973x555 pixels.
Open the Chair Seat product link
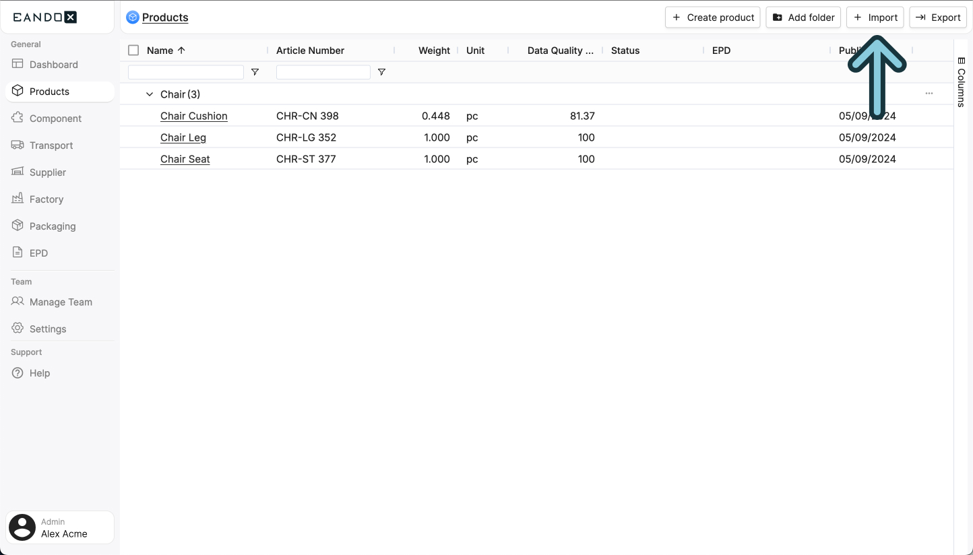185,159
